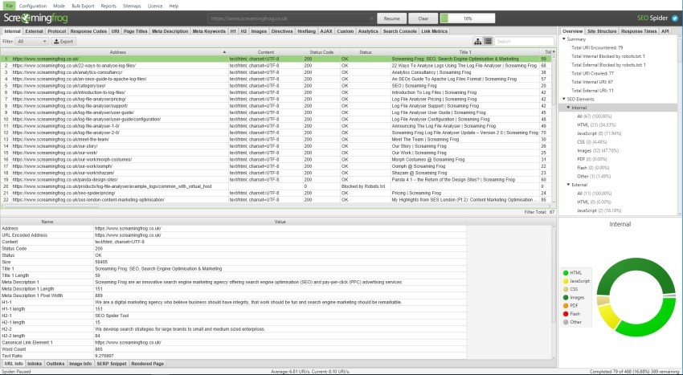Open the Inlinks bottom tab
683x375 pixels.
click(35, 364)
